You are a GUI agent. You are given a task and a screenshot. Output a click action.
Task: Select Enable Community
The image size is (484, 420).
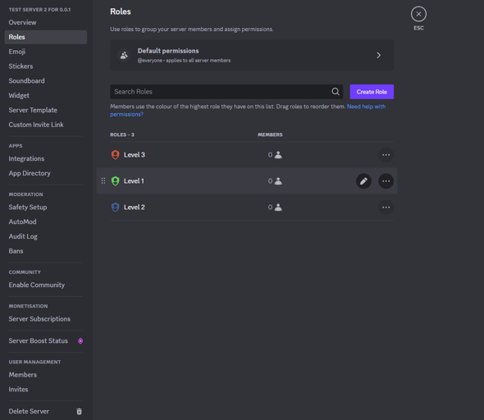click(x=46, y=285)
